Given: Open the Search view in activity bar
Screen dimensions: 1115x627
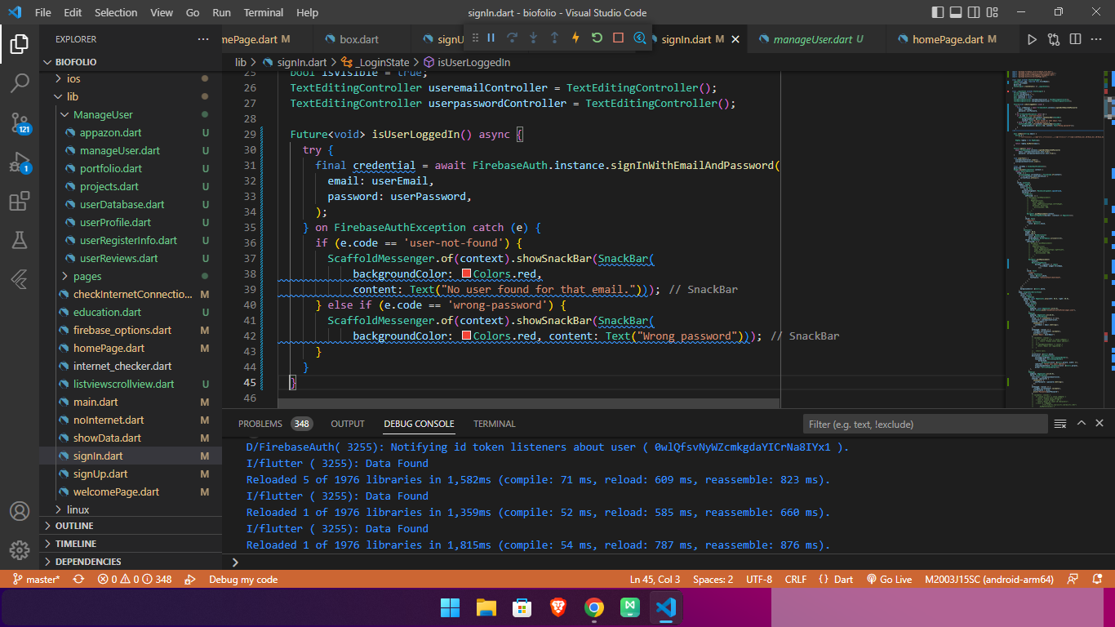Looking at the screenshot, I should (20, 82).
